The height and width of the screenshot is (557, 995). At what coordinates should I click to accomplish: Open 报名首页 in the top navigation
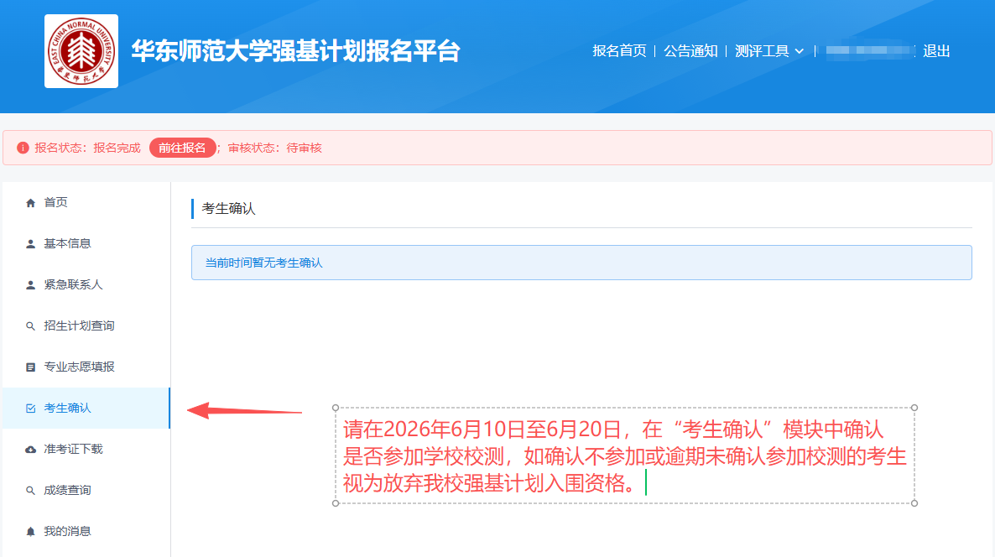point(619,51)
